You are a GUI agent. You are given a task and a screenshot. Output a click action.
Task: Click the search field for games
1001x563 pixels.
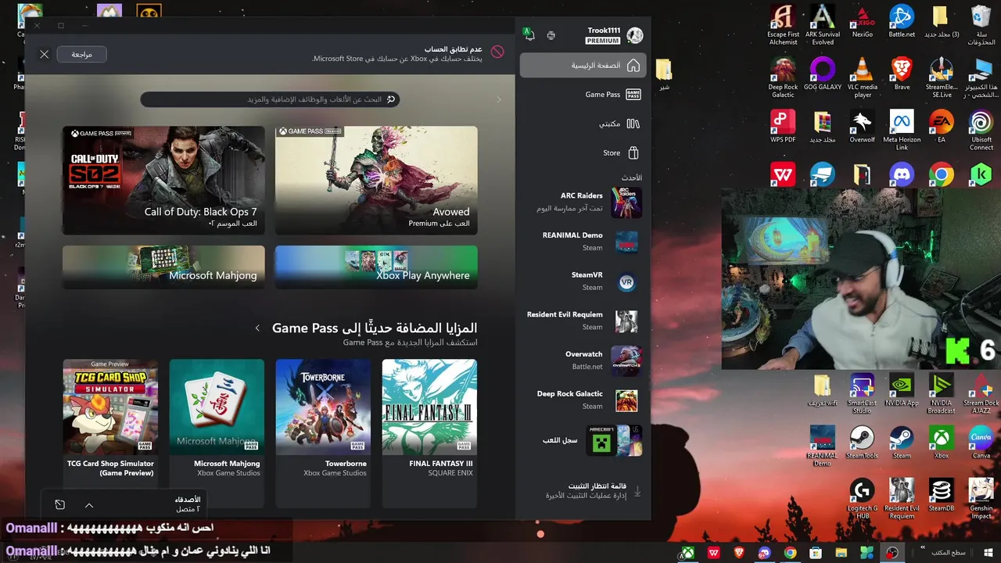pos(271,99)
